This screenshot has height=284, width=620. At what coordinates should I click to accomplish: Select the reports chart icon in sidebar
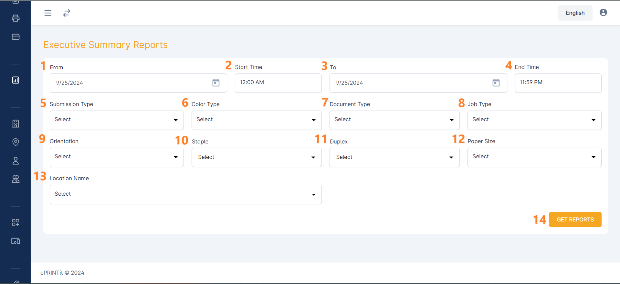(16, 80)
